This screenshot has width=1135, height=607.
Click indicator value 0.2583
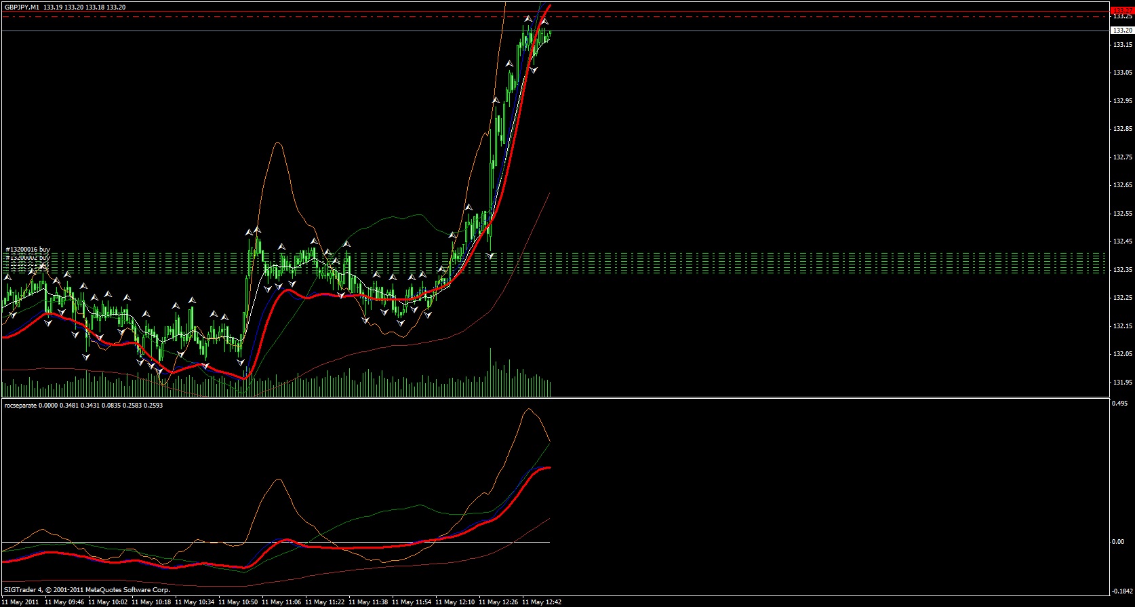tap(132, 406)
